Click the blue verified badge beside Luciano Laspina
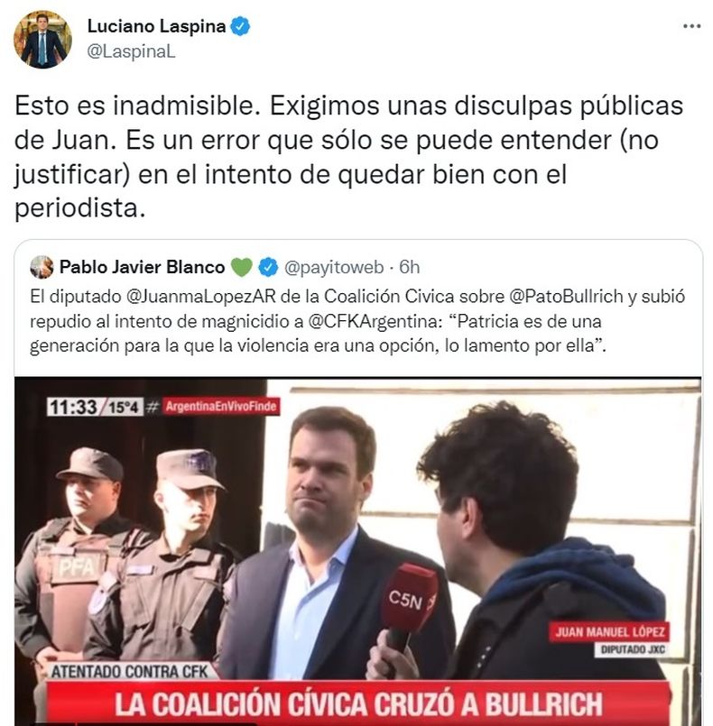Screen dimensions: 713x726 click(x=240, y=26)
